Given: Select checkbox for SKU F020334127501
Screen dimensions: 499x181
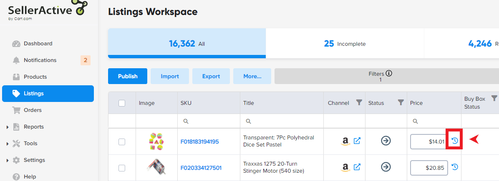Looking at the screenshot, I should 122,168.
